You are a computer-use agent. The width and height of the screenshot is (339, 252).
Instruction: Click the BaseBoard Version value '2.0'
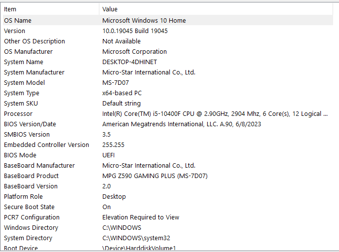tap(106, 186)
